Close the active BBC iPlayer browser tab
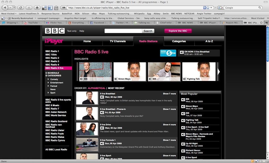 (x=261, y=23)
